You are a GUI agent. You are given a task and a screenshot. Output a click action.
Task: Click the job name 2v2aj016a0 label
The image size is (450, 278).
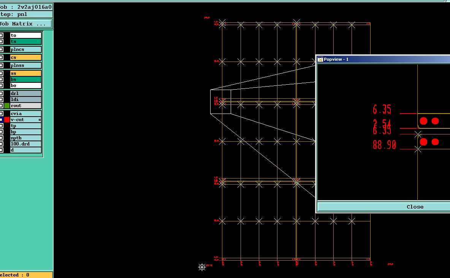point(35,7)
